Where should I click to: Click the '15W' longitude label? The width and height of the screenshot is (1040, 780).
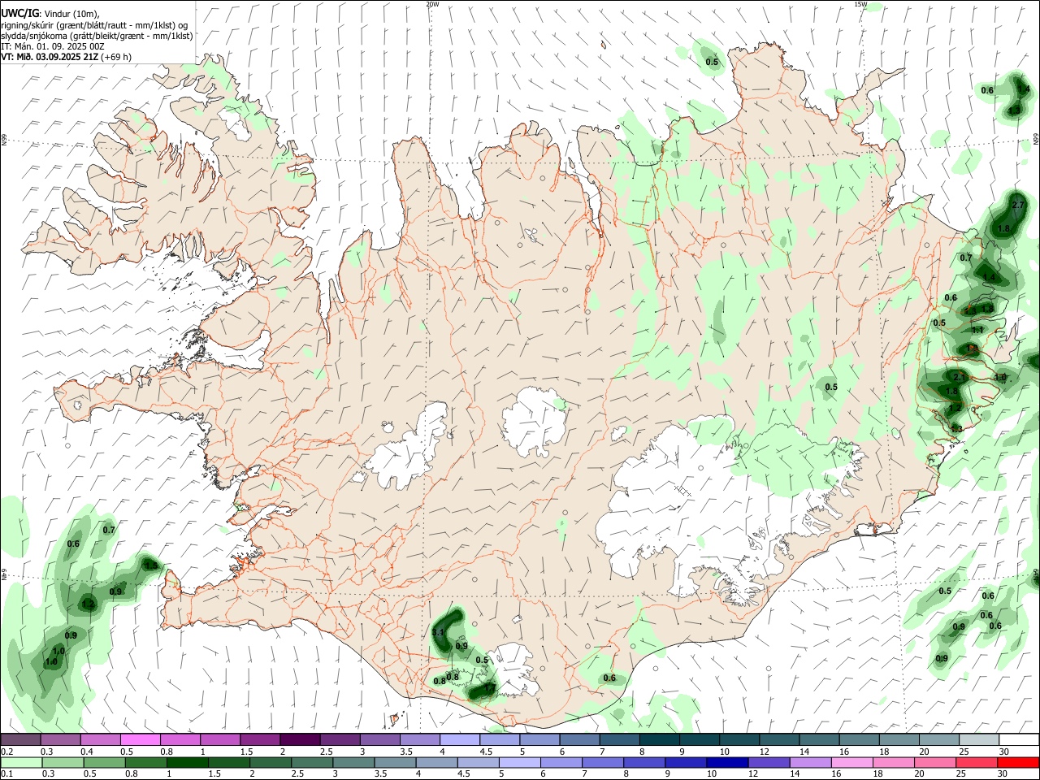coord(860,4)
